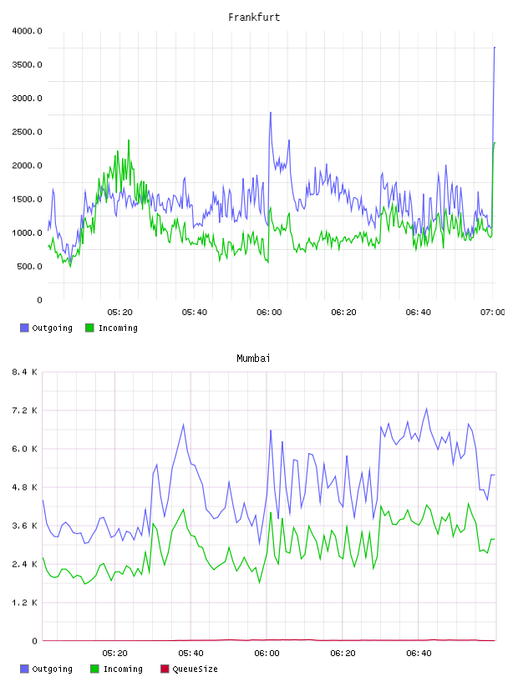The image size is (508, 682).
Task: Click Frankfurt y-axis label 3000.0
Action: coord(27,99)
